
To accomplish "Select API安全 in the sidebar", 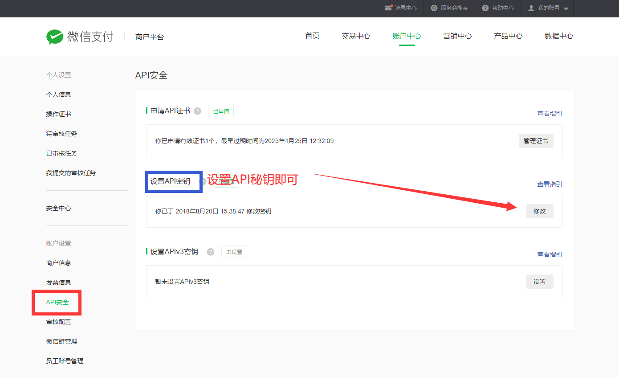I will pyautogui.click(x=57, y=302).
